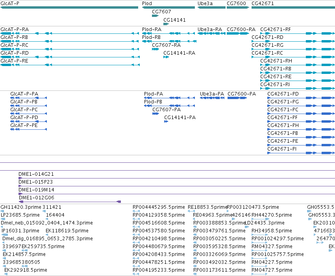
Task: Click the GH11420.3prime EST label
Action: pyautogui.click(x=21, y=207)
